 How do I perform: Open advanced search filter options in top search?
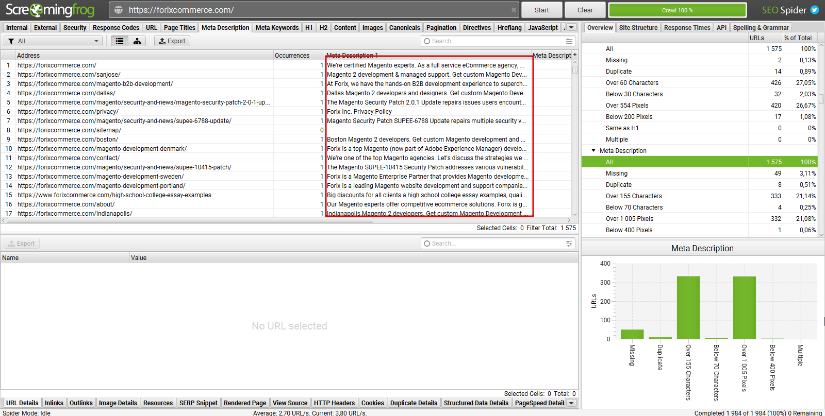click(x=569, y=41)
